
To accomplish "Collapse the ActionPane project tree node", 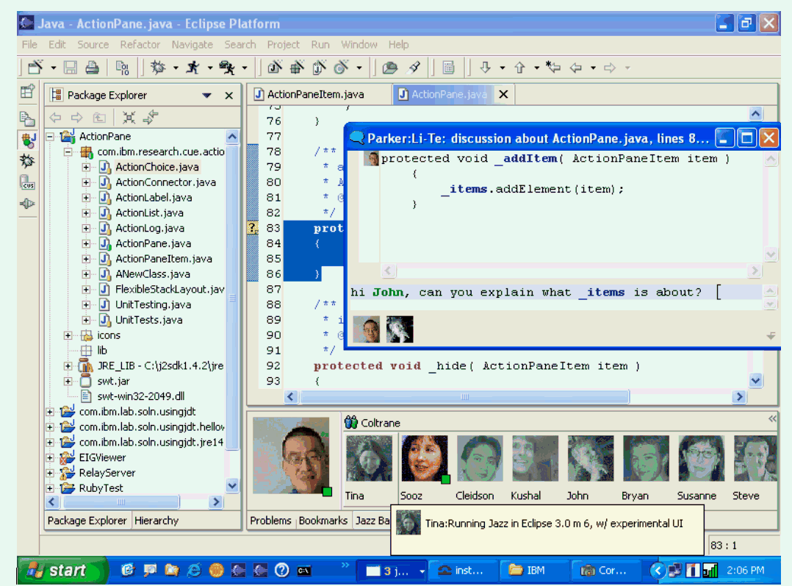I will pos(50,137).
